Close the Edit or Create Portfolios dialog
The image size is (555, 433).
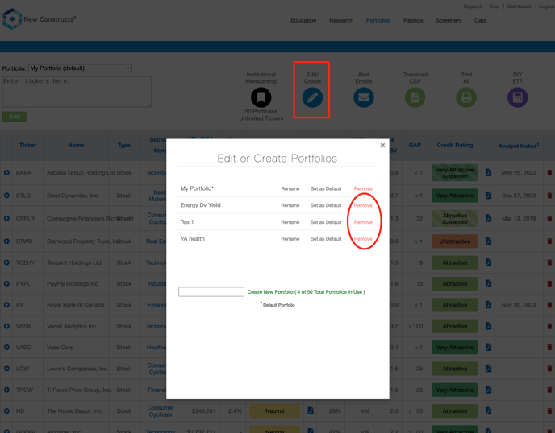tap(382, 146)
